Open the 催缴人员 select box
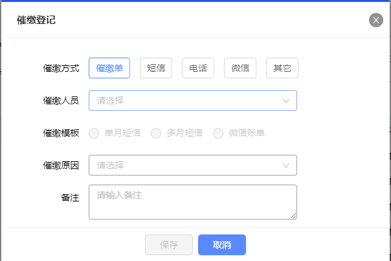Viewport: 391px width, 261px height. (x=193, y=100)
